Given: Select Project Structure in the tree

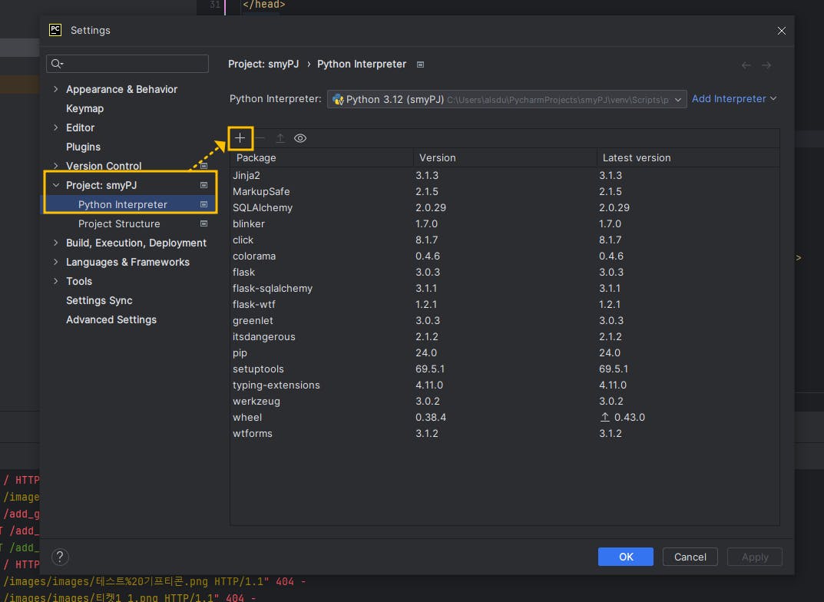Looking at the screenshot, I should point(119,223).
